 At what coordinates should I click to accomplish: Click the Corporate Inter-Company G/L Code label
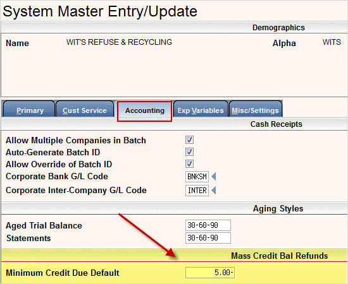tap(76, 190)
